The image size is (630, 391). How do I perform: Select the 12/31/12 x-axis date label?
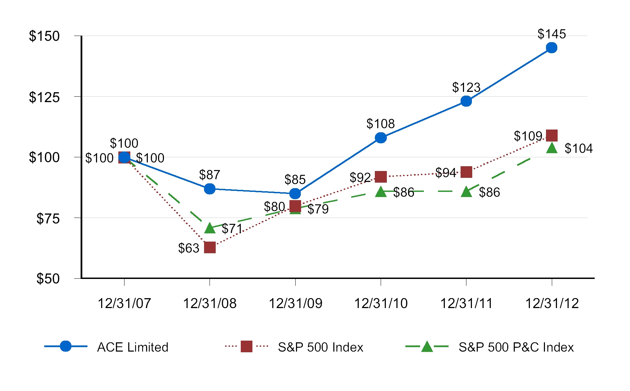pos(552,303)
